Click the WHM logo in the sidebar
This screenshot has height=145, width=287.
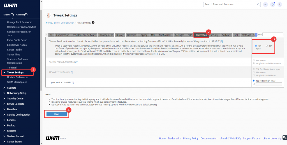pyautogui.click(x=11, y=6)
